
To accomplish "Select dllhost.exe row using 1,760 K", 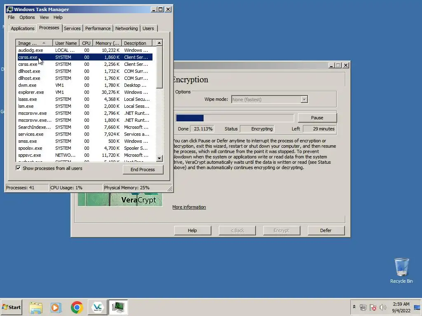I will tap(84, 78).
